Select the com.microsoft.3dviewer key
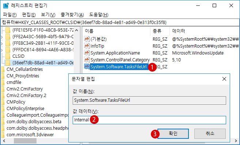Screen dimensions: 240x145 coord(30,135)
